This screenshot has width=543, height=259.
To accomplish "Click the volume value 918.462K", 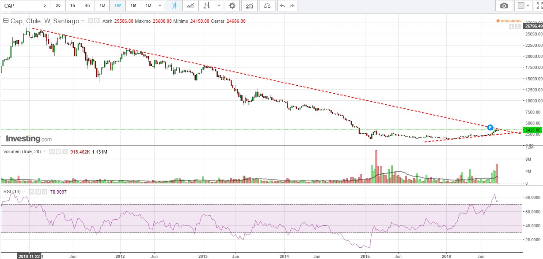I will pos(80,151).
